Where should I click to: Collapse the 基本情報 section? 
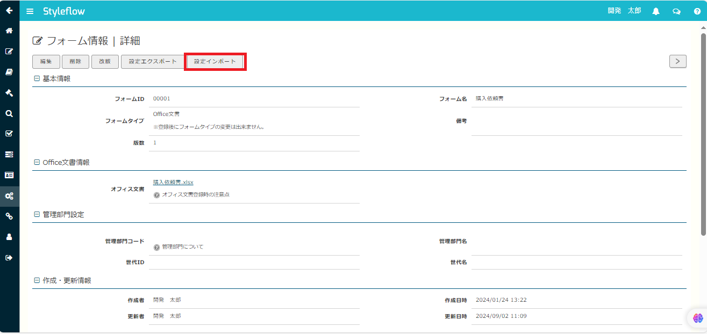click(37, 78)
